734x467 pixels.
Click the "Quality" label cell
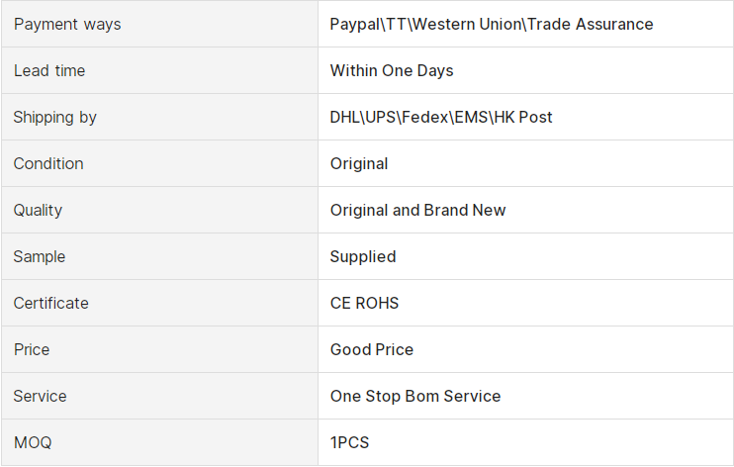click(x=38, y=210)
